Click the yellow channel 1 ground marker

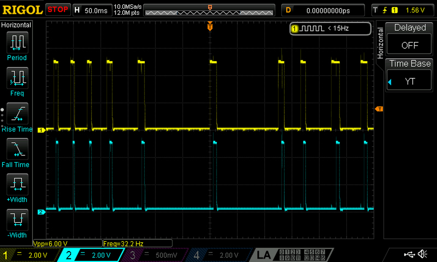pyautogui.click(x=42, y=130)
